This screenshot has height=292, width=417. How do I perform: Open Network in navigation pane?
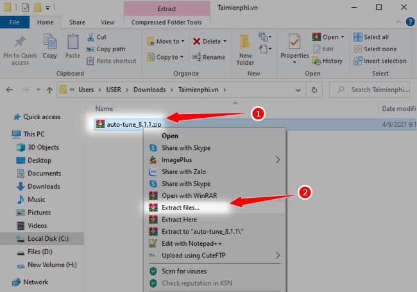pos(30,282)
